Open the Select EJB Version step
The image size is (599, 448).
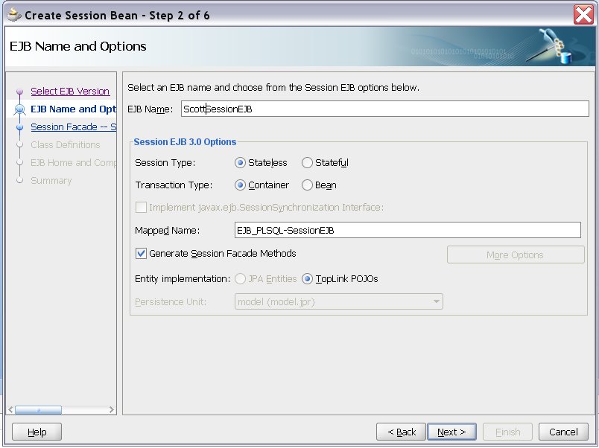coord(70,92)
